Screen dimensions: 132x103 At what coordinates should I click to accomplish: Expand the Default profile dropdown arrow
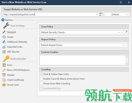128,14
